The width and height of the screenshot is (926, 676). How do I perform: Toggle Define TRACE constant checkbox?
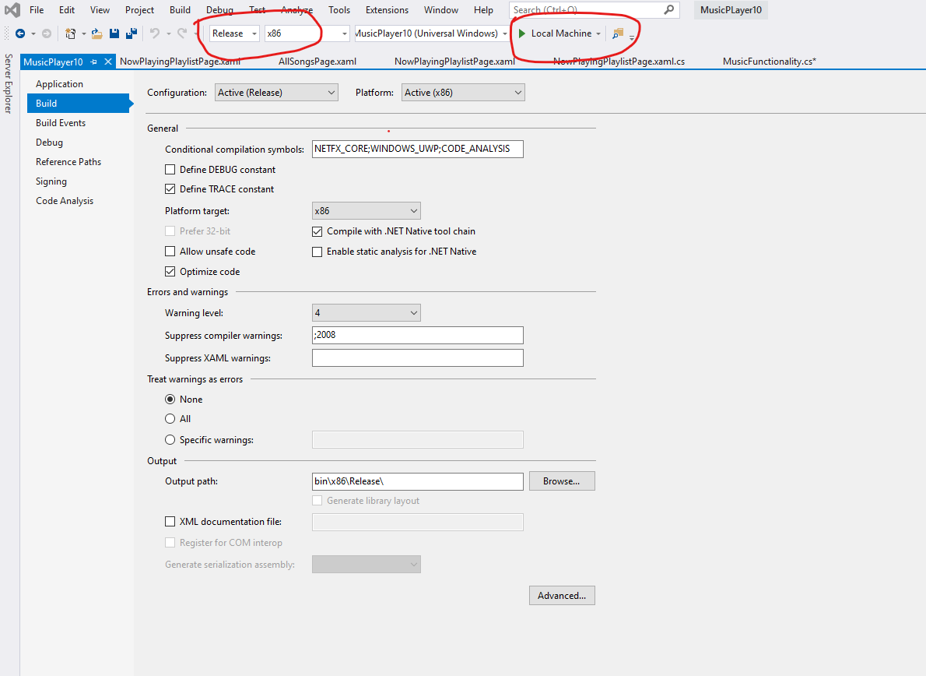tap(170, 189)
